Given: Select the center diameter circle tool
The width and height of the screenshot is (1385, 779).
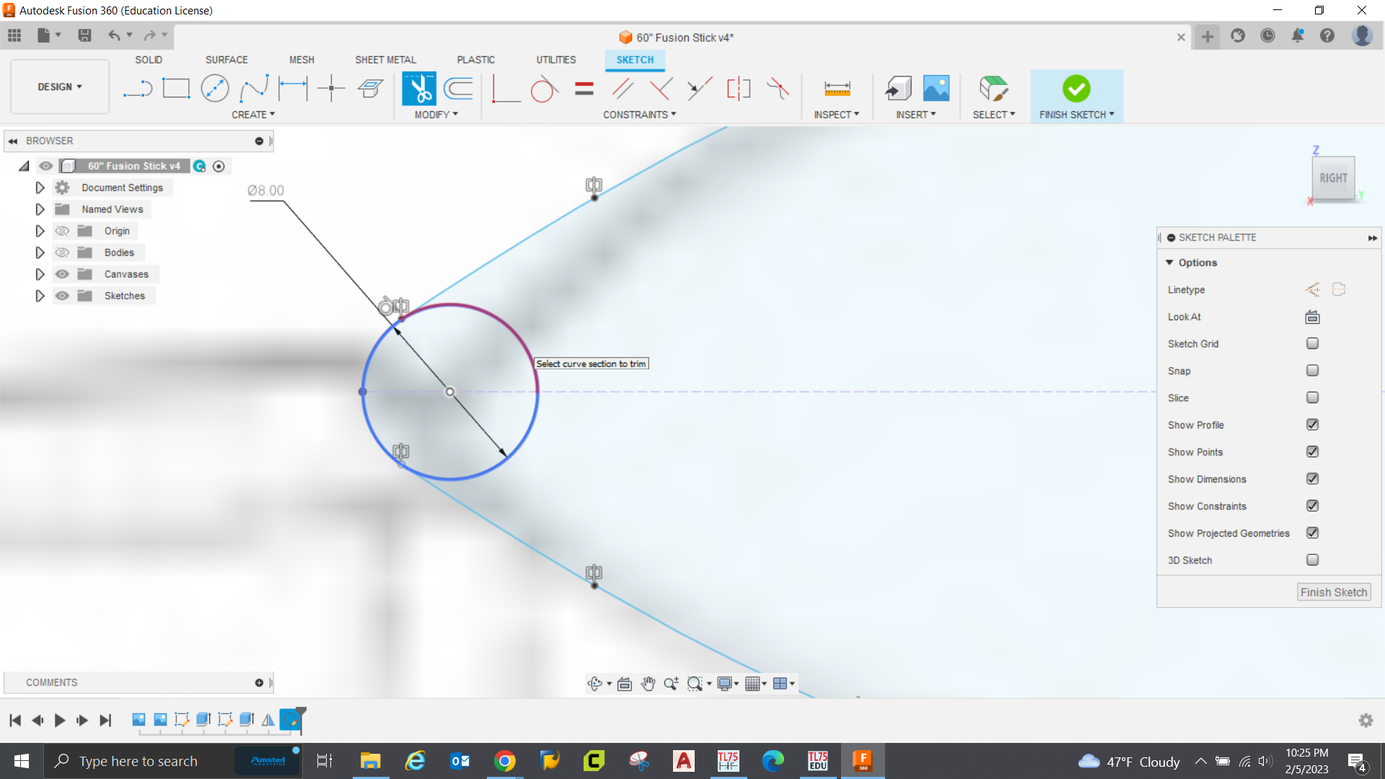Looking at the screenshot, I should coord(214,88).
